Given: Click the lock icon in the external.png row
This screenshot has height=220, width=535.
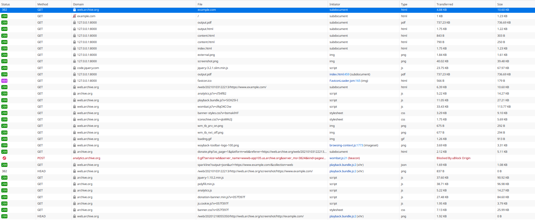Looking at the screenshot, I should click(x=75, y=55).
